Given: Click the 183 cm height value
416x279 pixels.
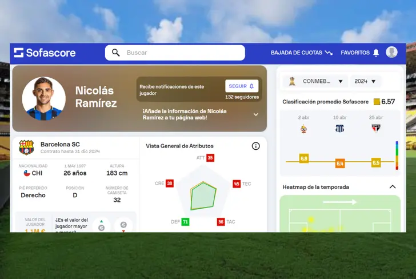Looking at the screenshot, I should coord(117,173).
